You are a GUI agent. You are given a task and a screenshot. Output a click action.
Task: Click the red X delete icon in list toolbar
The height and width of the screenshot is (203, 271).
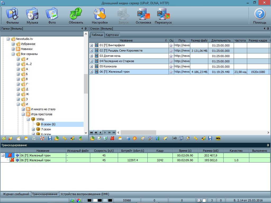click(x=112, y=138)
